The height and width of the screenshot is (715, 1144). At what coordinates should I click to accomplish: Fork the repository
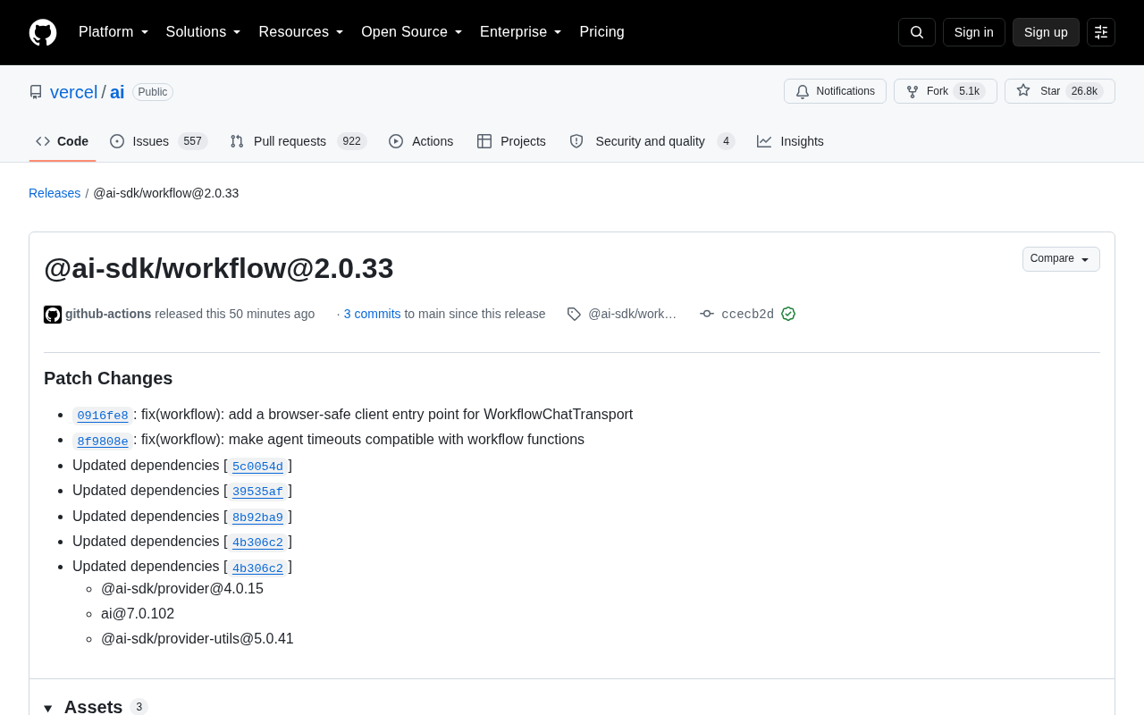click(946, 91)
